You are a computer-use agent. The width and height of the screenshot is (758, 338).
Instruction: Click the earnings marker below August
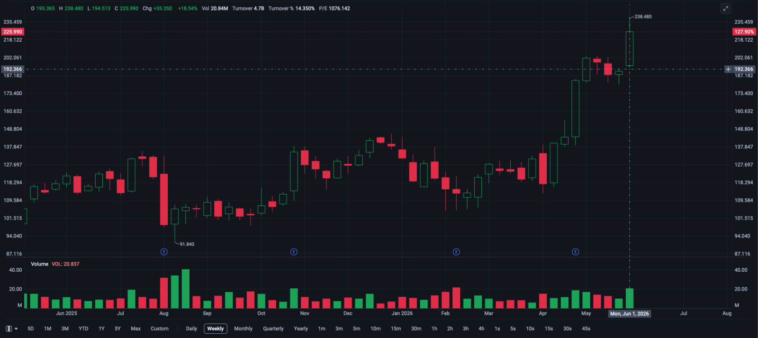pyautogui.click(x=164, y=252)
